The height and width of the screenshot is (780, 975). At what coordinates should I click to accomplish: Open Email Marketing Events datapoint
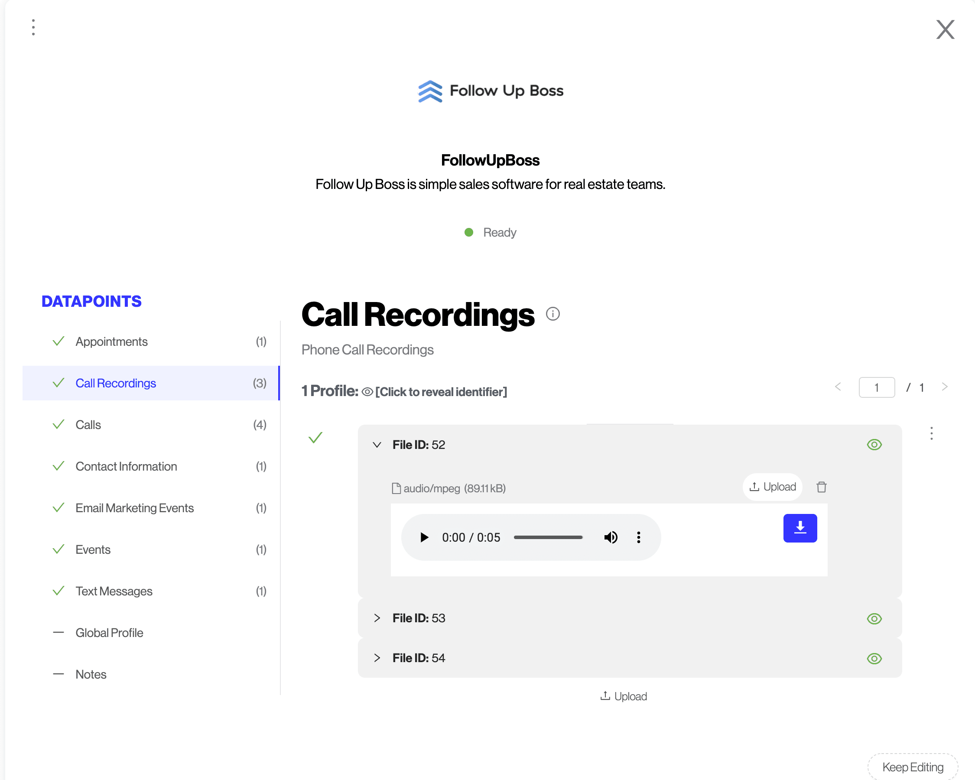(134, 508)
